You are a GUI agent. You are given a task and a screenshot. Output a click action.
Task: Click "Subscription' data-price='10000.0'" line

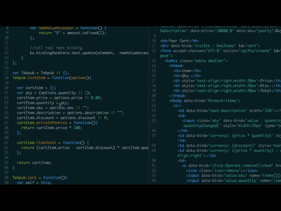220,31
